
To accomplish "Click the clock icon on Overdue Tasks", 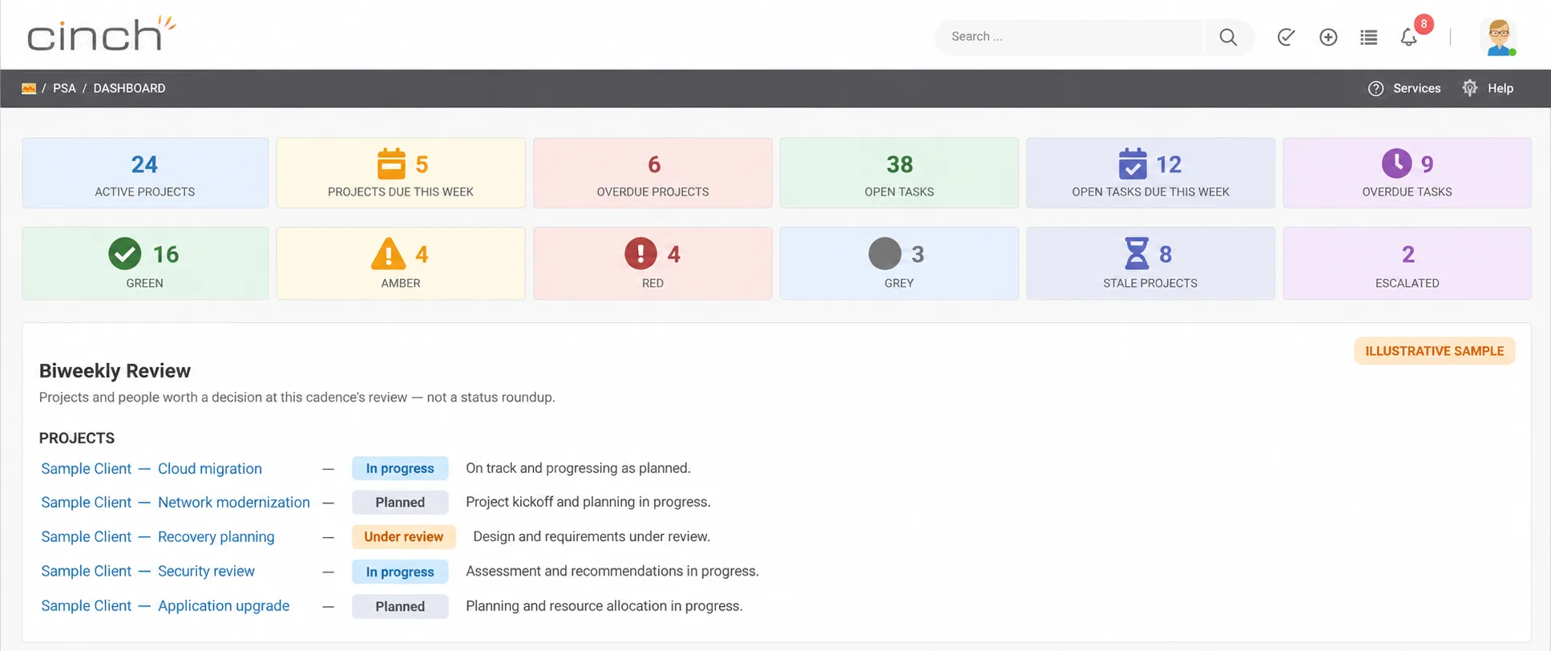I will tap(1396, 164).
